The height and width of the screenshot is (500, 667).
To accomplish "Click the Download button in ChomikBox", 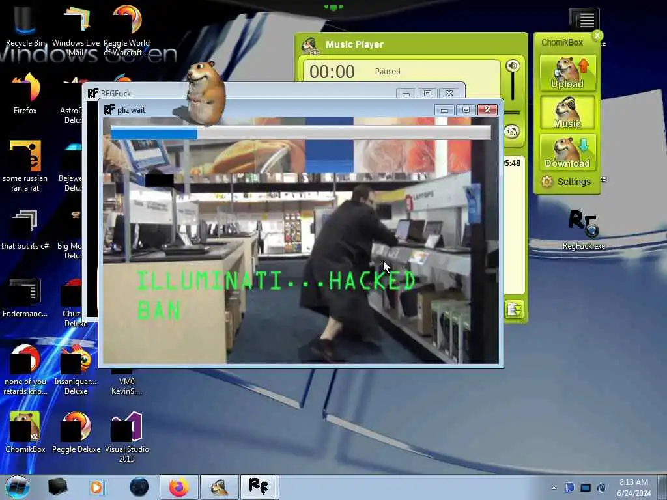I will tap(567, 152).
